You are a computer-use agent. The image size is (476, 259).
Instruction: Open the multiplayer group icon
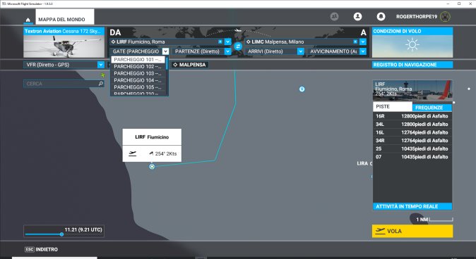tap(335, 16)
